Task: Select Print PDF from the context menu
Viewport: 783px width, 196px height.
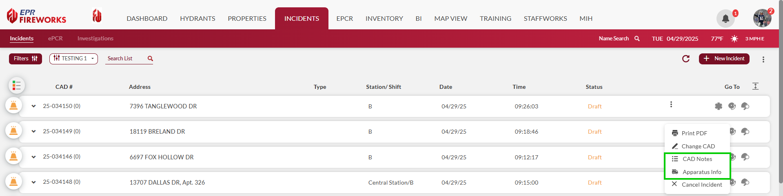Action: [694, 133]
